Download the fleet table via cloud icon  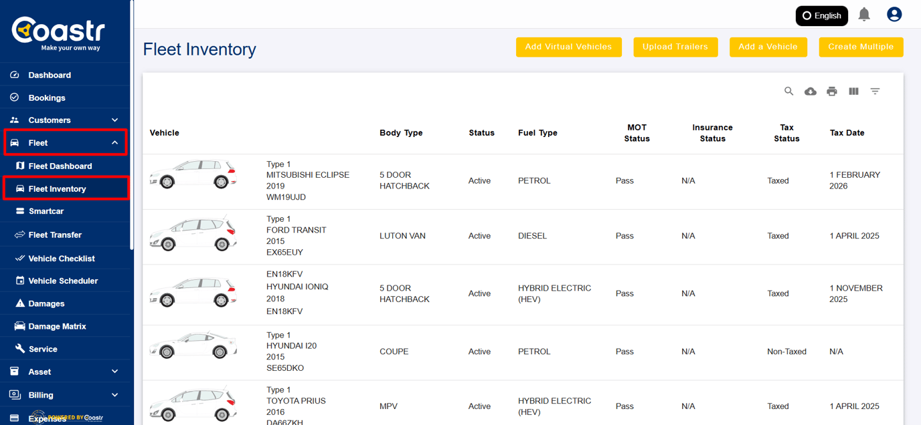[x=810, y=92]
